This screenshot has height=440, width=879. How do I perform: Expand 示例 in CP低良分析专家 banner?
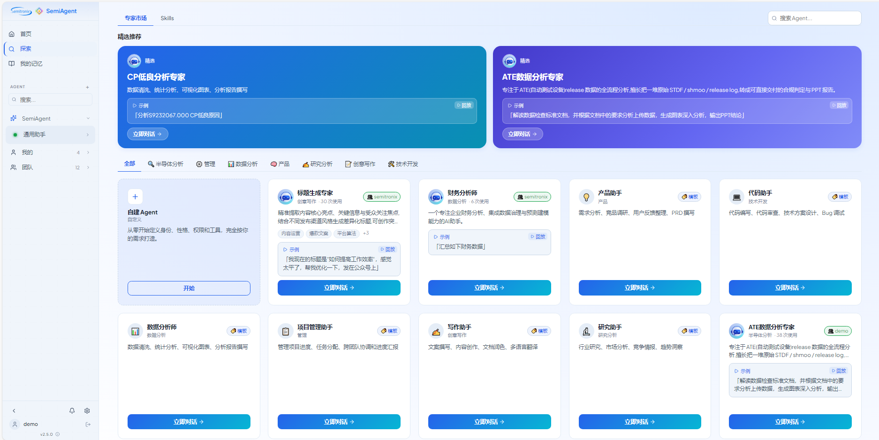click(140, 106)
